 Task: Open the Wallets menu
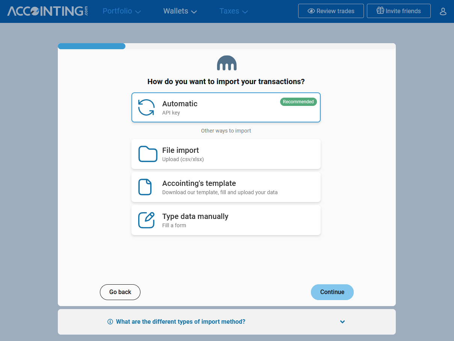pos(180,11)
